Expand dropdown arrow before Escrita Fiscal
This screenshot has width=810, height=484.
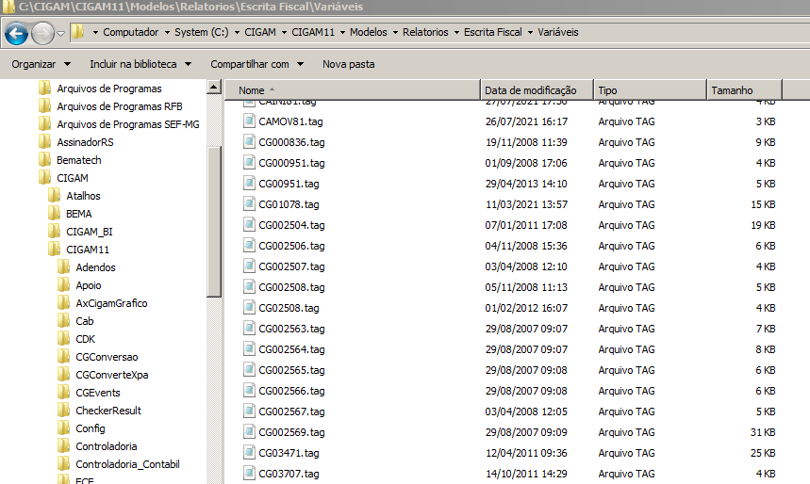tap(456, 33)
